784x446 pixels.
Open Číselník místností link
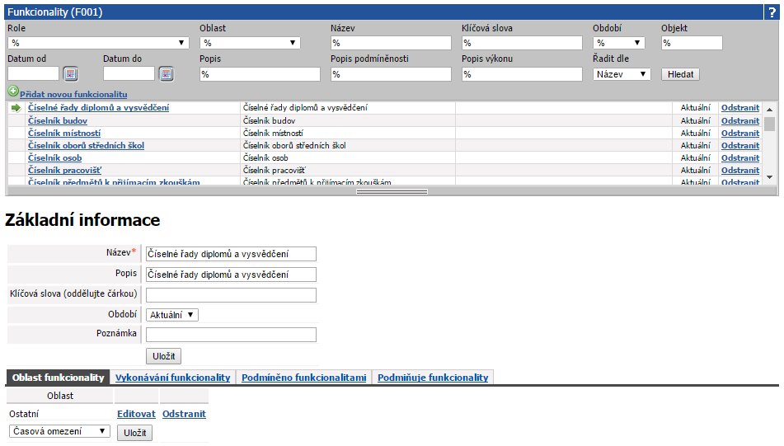(x=64, y=133)
